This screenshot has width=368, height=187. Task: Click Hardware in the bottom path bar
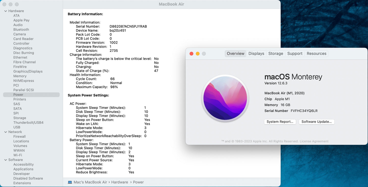[119, 182]
